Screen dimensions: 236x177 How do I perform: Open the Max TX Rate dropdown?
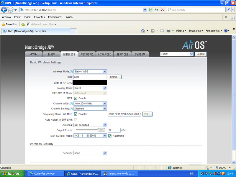90,136
